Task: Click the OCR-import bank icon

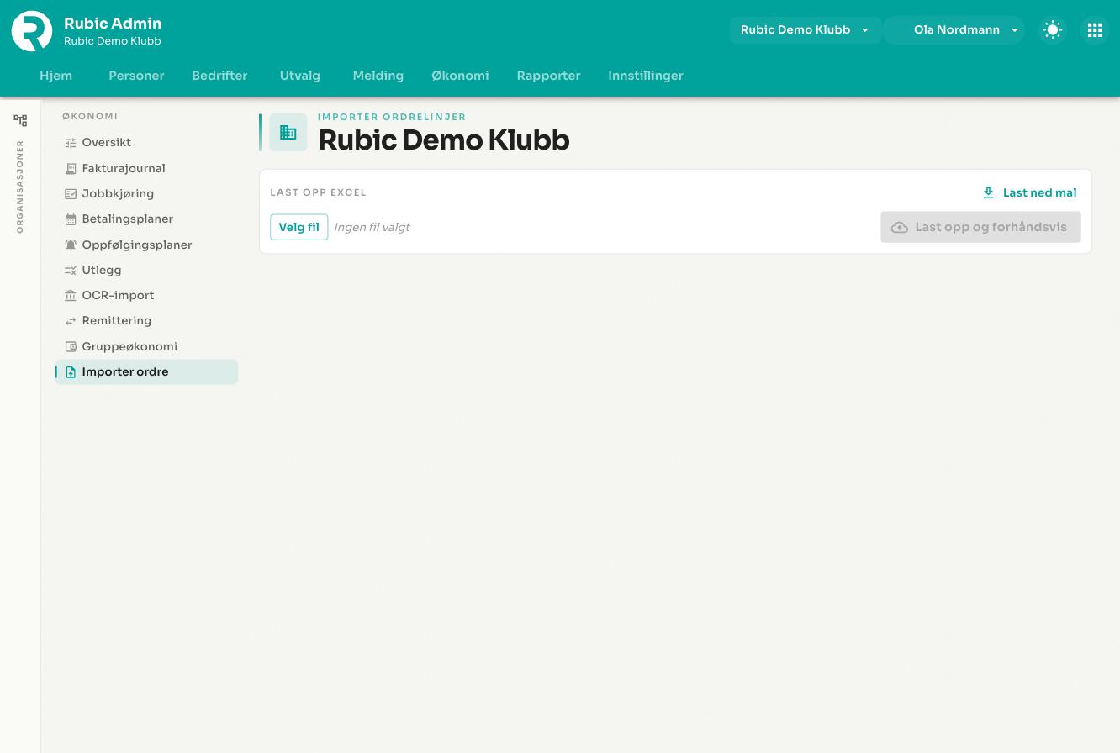Action: (71, 296)
